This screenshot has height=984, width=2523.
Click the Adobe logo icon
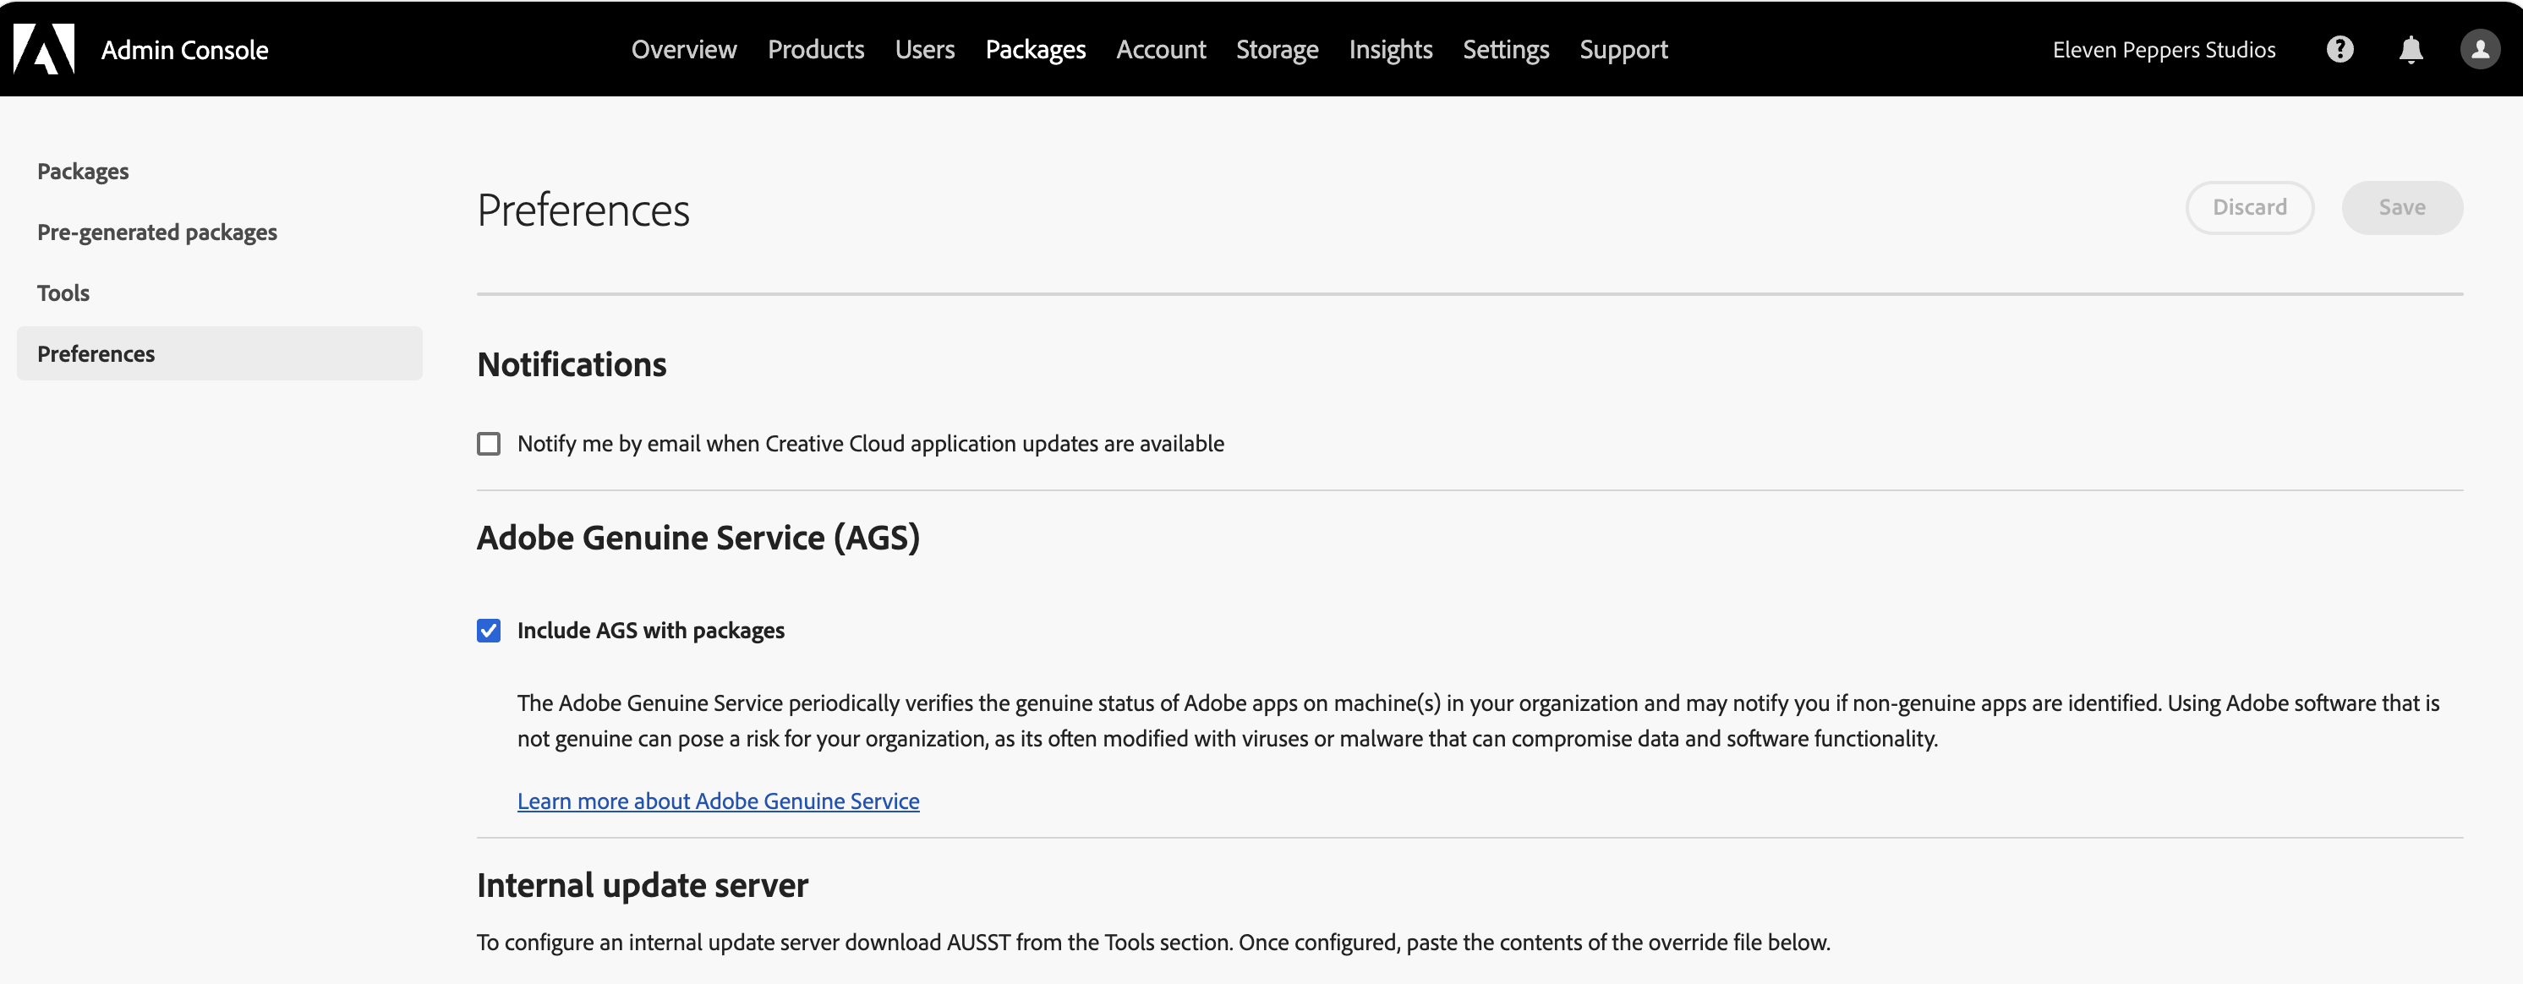click(x=44, y=49)
